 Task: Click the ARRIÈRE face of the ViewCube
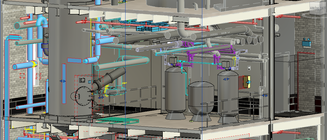tap(314, 8)
